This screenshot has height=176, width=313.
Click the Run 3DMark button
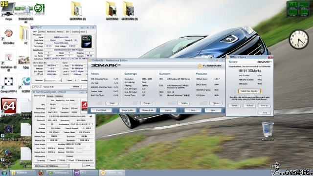tap(101, 110)
